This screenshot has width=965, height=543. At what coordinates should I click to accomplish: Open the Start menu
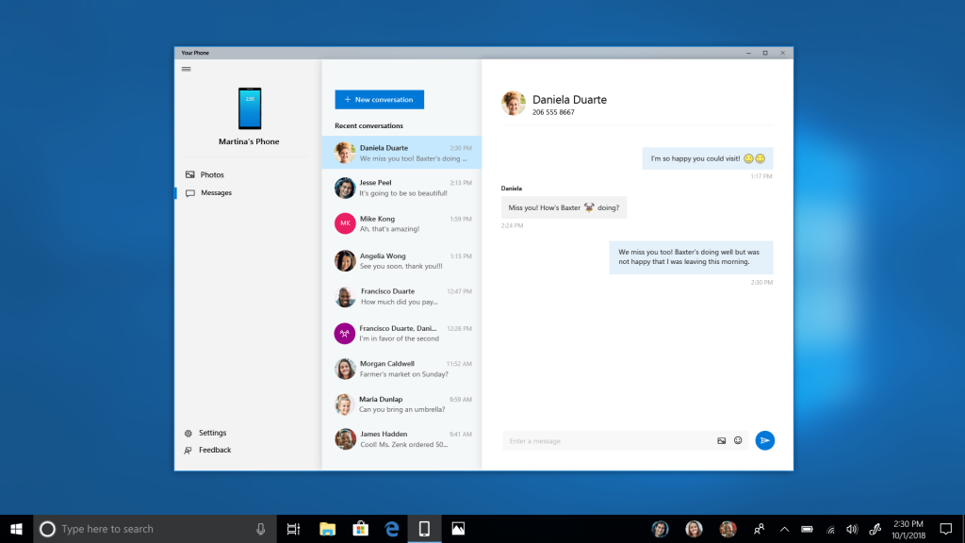click(15, 528)
